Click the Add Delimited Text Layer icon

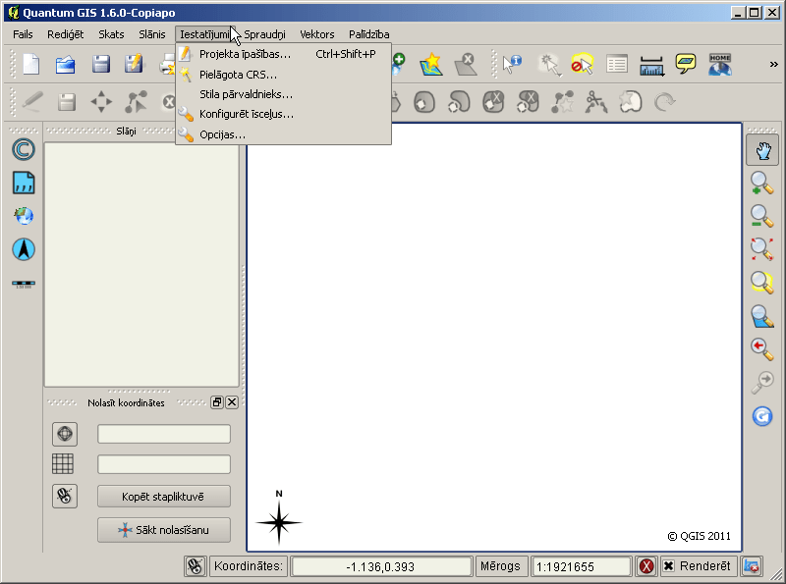tap(24, 183)
